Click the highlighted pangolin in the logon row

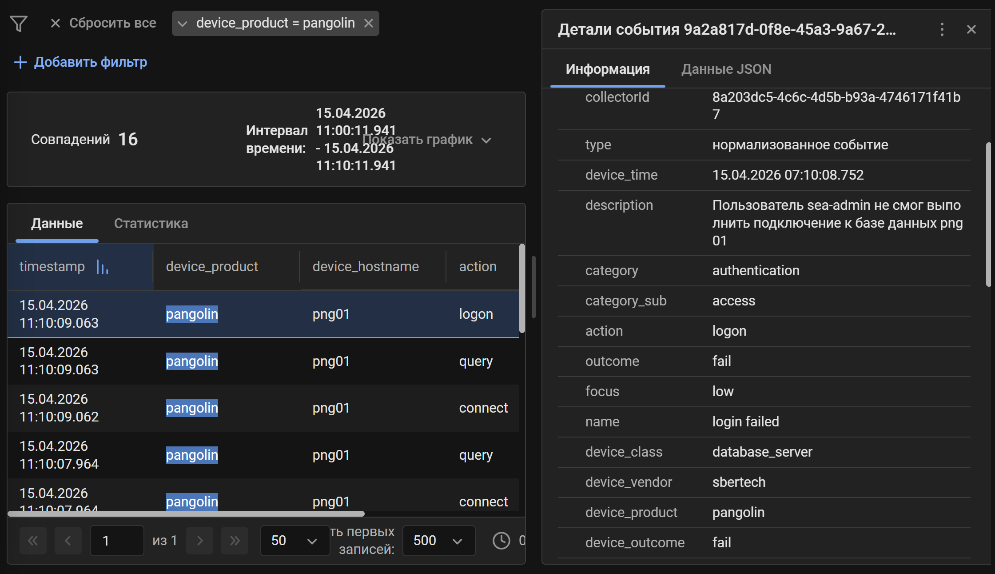point(192,314)
